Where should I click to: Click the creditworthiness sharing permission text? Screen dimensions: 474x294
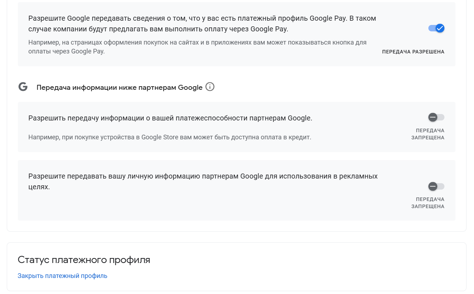(x=170, y=118)
